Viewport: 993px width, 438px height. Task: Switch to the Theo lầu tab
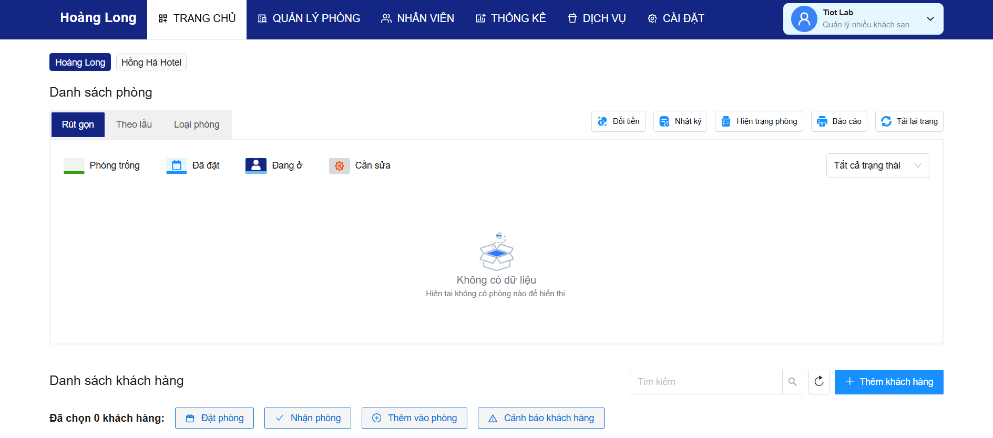point(134,124)
